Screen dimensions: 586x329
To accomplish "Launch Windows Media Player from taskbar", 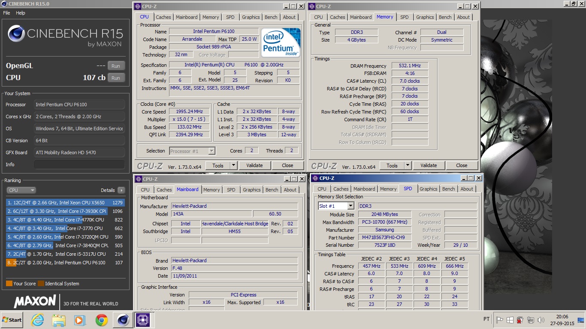I will (80, 320).
